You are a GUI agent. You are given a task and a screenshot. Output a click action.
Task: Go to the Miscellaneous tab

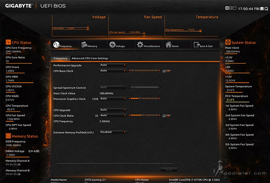[149, 44]
